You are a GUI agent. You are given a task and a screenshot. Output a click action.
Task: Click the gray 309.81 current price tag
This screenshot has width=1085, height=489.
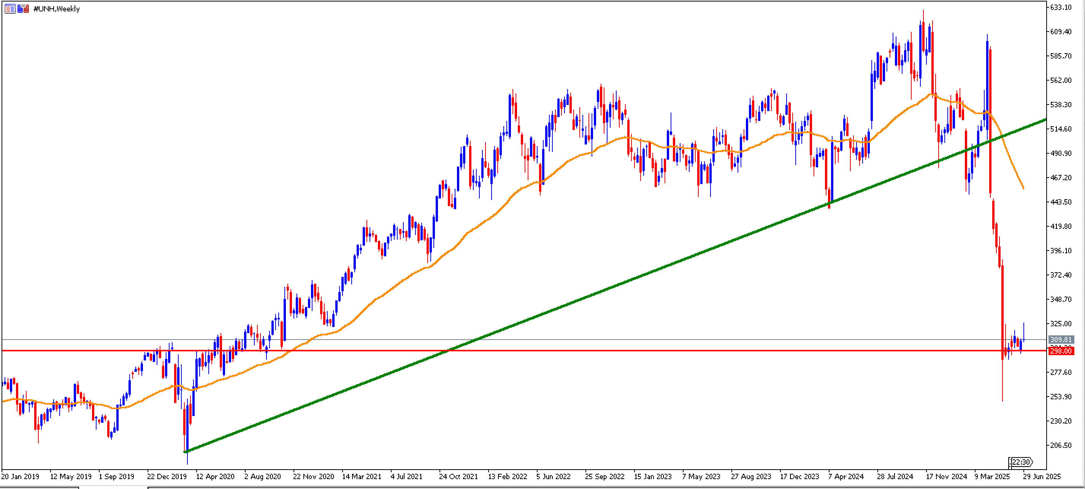[1061, 340]
